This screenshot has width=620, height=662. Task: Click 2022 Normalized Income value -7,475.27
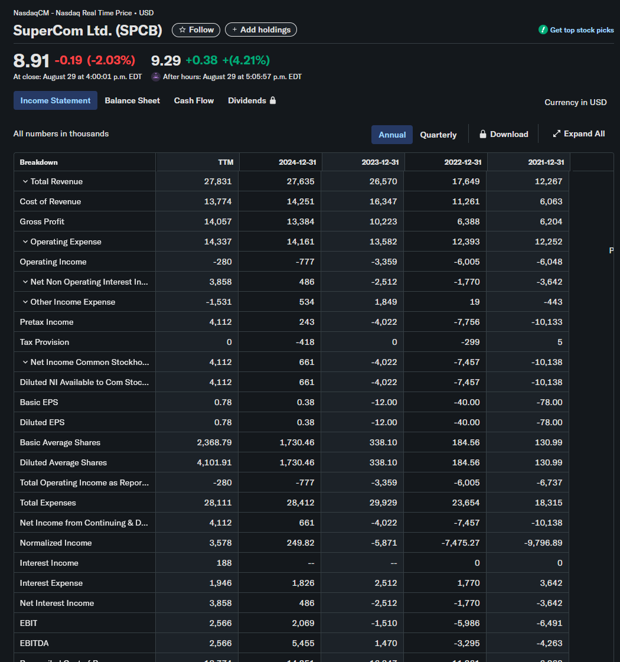(x=461, y=543)
